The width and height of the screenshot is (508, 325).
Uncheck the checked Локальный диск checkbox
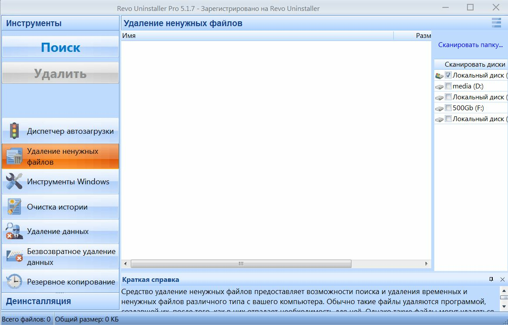tap(448, 75)
